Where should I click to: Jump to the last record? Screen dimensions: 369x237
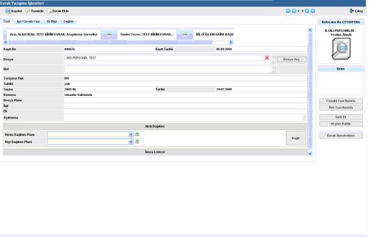313,11
